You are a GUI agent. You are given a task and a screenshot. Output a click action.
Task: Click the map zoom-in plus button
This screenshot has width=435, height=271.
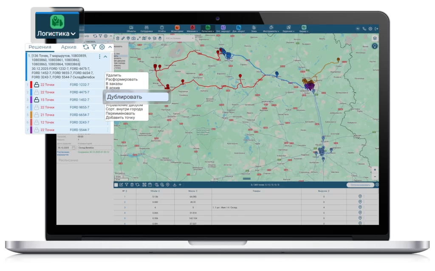(x=375, y=170)
